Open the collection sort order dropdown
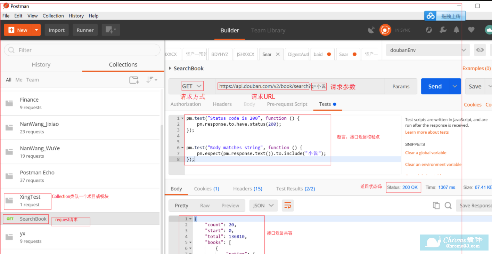 click(x=151, y=80)
